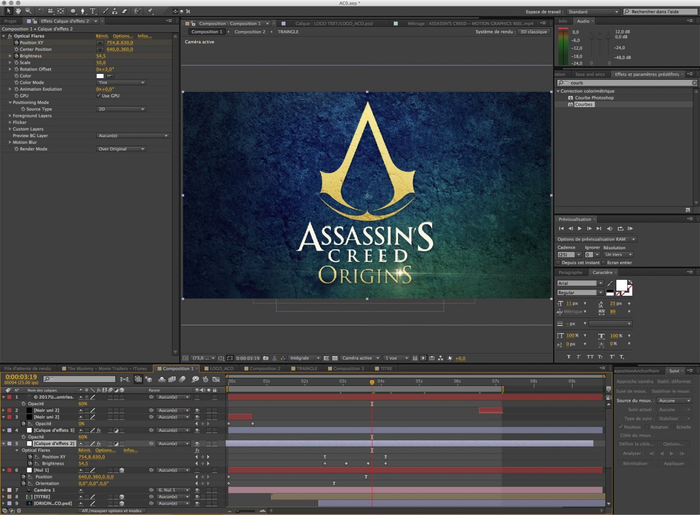The image size is (700, 515).
Task: Hide the Caméra 1 layer
Action: click(197, 490)
